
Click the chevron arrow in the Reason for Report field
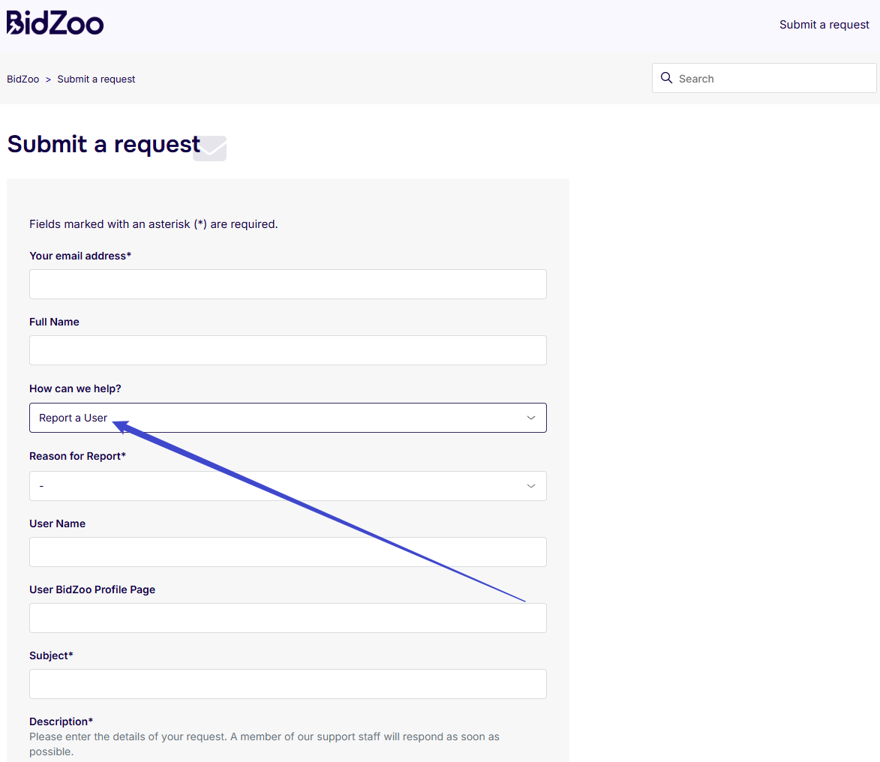click(531, 486)
